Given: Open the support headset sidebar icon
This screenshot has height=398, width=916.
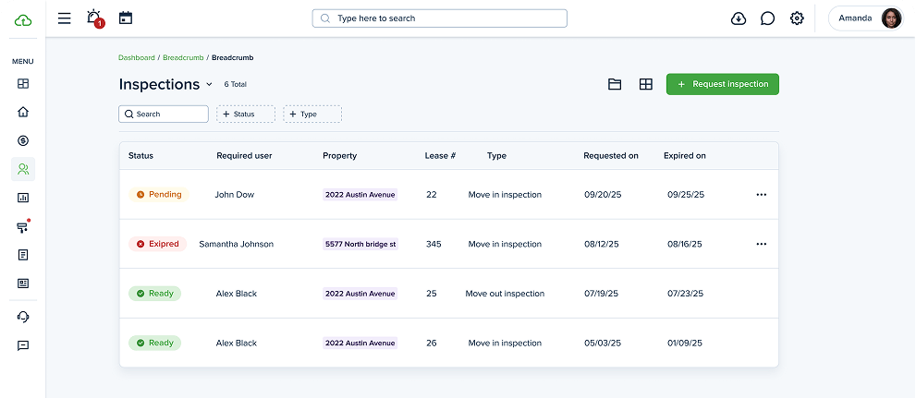Looking at the screenshot, I should coord(23,317).
